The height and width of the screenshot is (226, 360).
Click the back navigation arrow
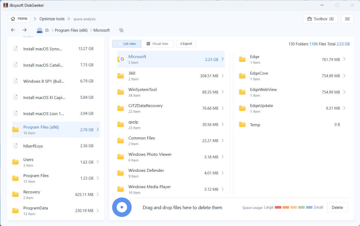(x=13, y=30)
